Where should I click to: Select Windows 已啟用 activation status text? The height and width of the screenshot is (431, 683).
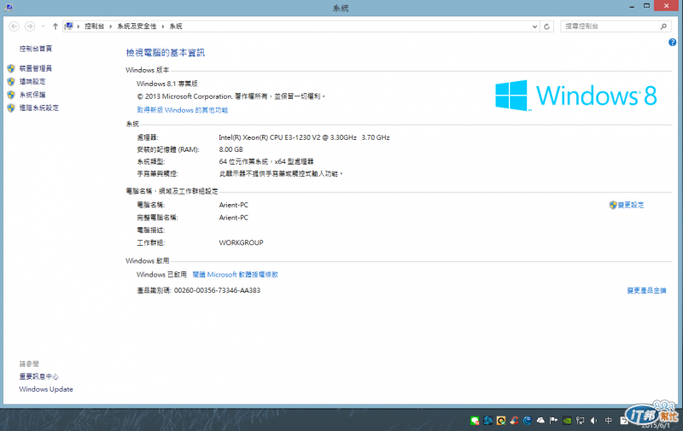161,275
